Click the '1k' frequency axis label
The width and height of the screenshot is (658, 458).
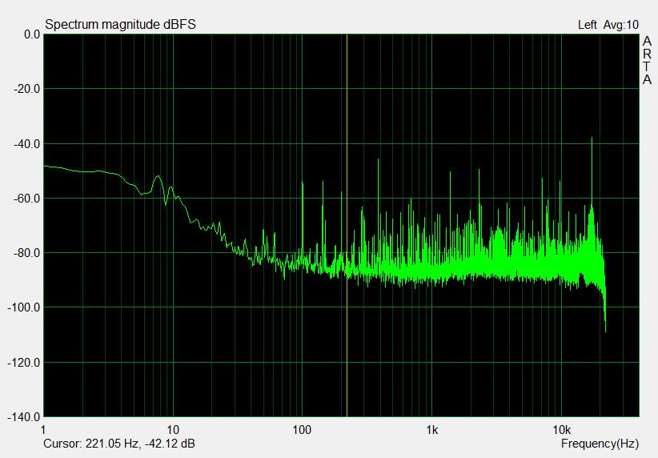coord(431,430)
